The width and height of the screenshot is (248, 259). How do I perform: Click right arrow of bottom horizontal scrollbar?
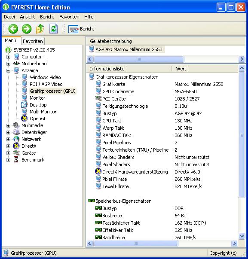(x=234, y=243)
